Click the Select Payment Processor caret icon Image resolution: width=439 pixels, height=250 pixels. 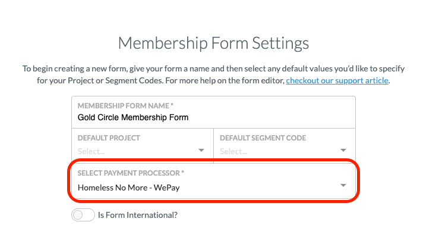343,185
